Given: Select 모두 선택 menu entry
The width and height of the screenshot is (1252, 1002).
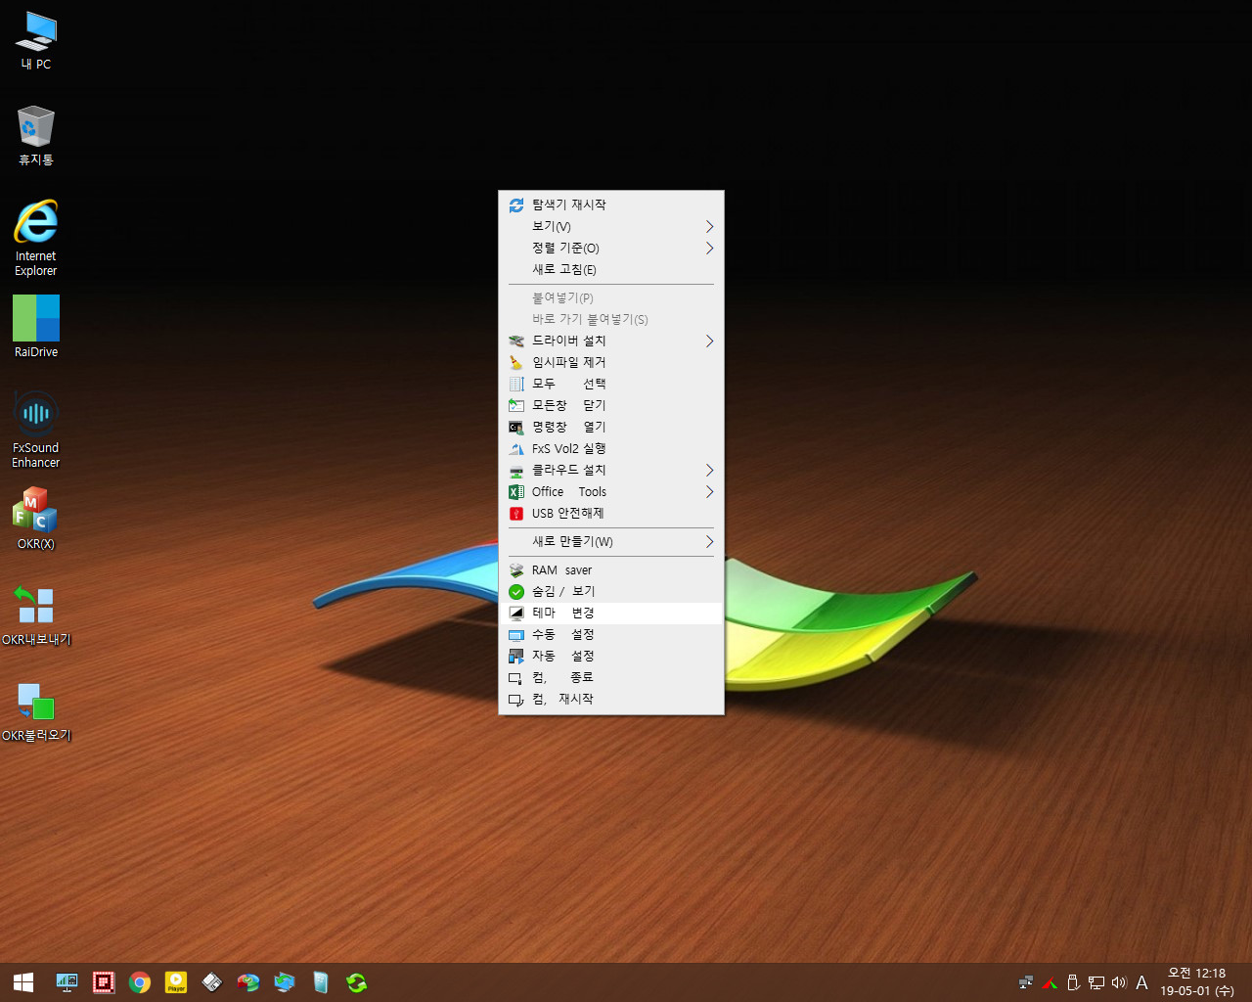Looking at the screenshot, I should click(611, 384).
